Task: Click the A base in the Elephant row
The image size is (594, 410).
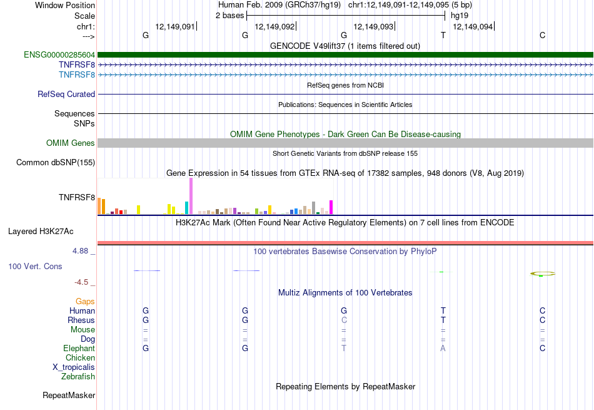Action: (443, 348)
